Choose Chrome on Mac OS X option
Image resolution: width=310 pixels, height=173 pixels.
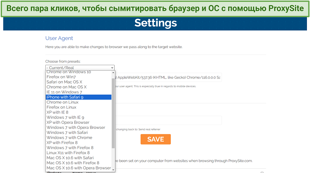[79, 87]
